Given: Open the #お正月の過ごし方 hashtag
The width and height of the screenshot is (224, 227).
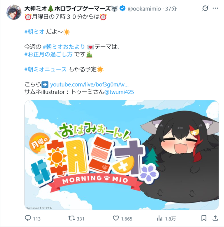Looking at the screenshot, I should click(x=48, y=54).
